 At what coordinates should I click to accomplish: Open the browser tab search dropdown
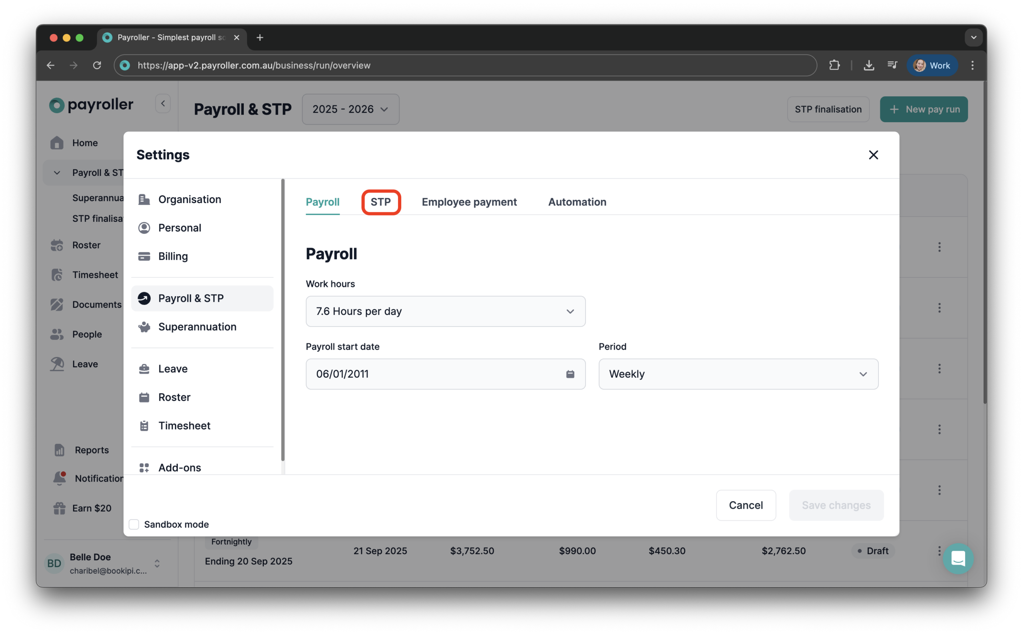point(973,38)
